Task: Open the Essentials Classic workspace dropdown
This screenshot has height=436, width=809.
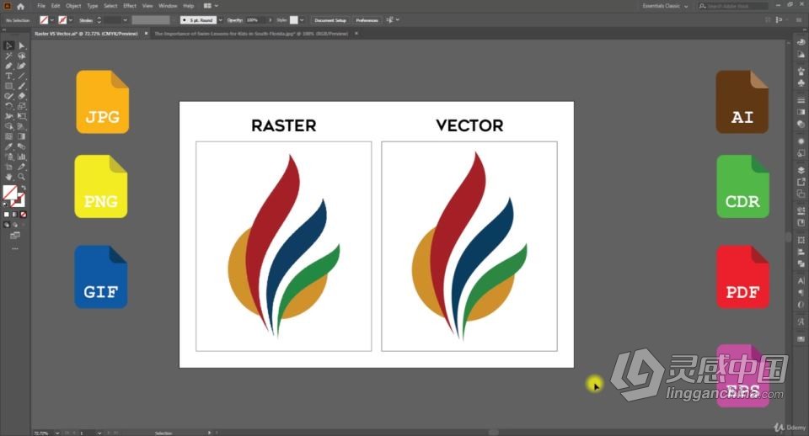Action: 665,6
